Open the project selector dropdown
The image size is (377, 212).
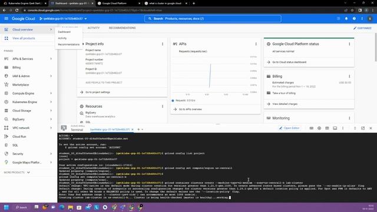click(x=63, y=18)
